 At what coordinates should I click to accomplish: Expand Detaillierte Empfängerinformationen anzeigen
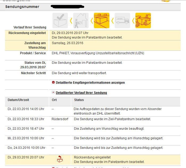pyautogui.click(x=90, y=83)
